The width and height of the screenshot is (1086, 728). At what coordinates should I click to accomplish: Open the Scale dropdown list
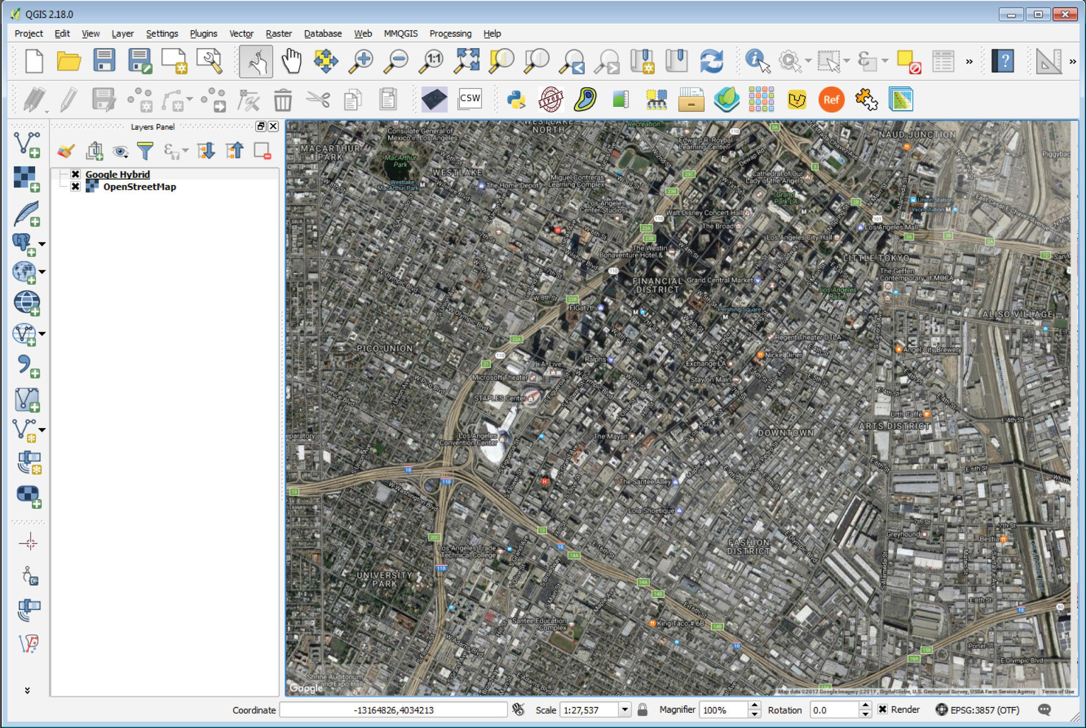[x=624, y=710]
